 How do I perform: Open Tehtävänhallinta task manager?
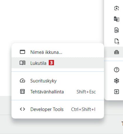coord(58,92)
